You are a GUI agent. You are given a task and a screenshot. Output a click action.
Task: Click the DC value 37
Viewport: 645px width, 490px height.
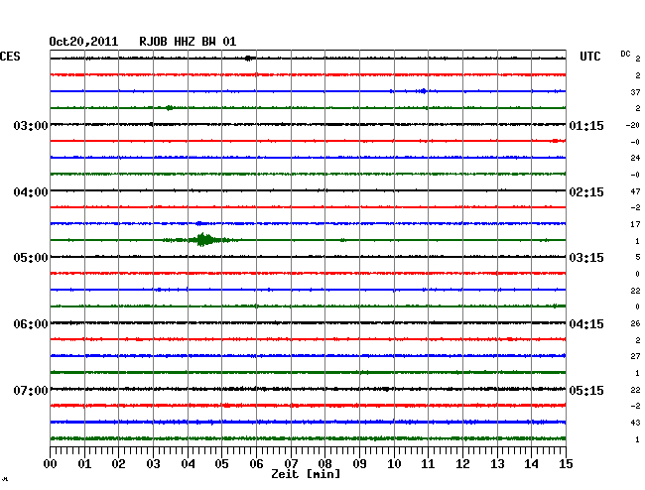click(x=635, y=92)
